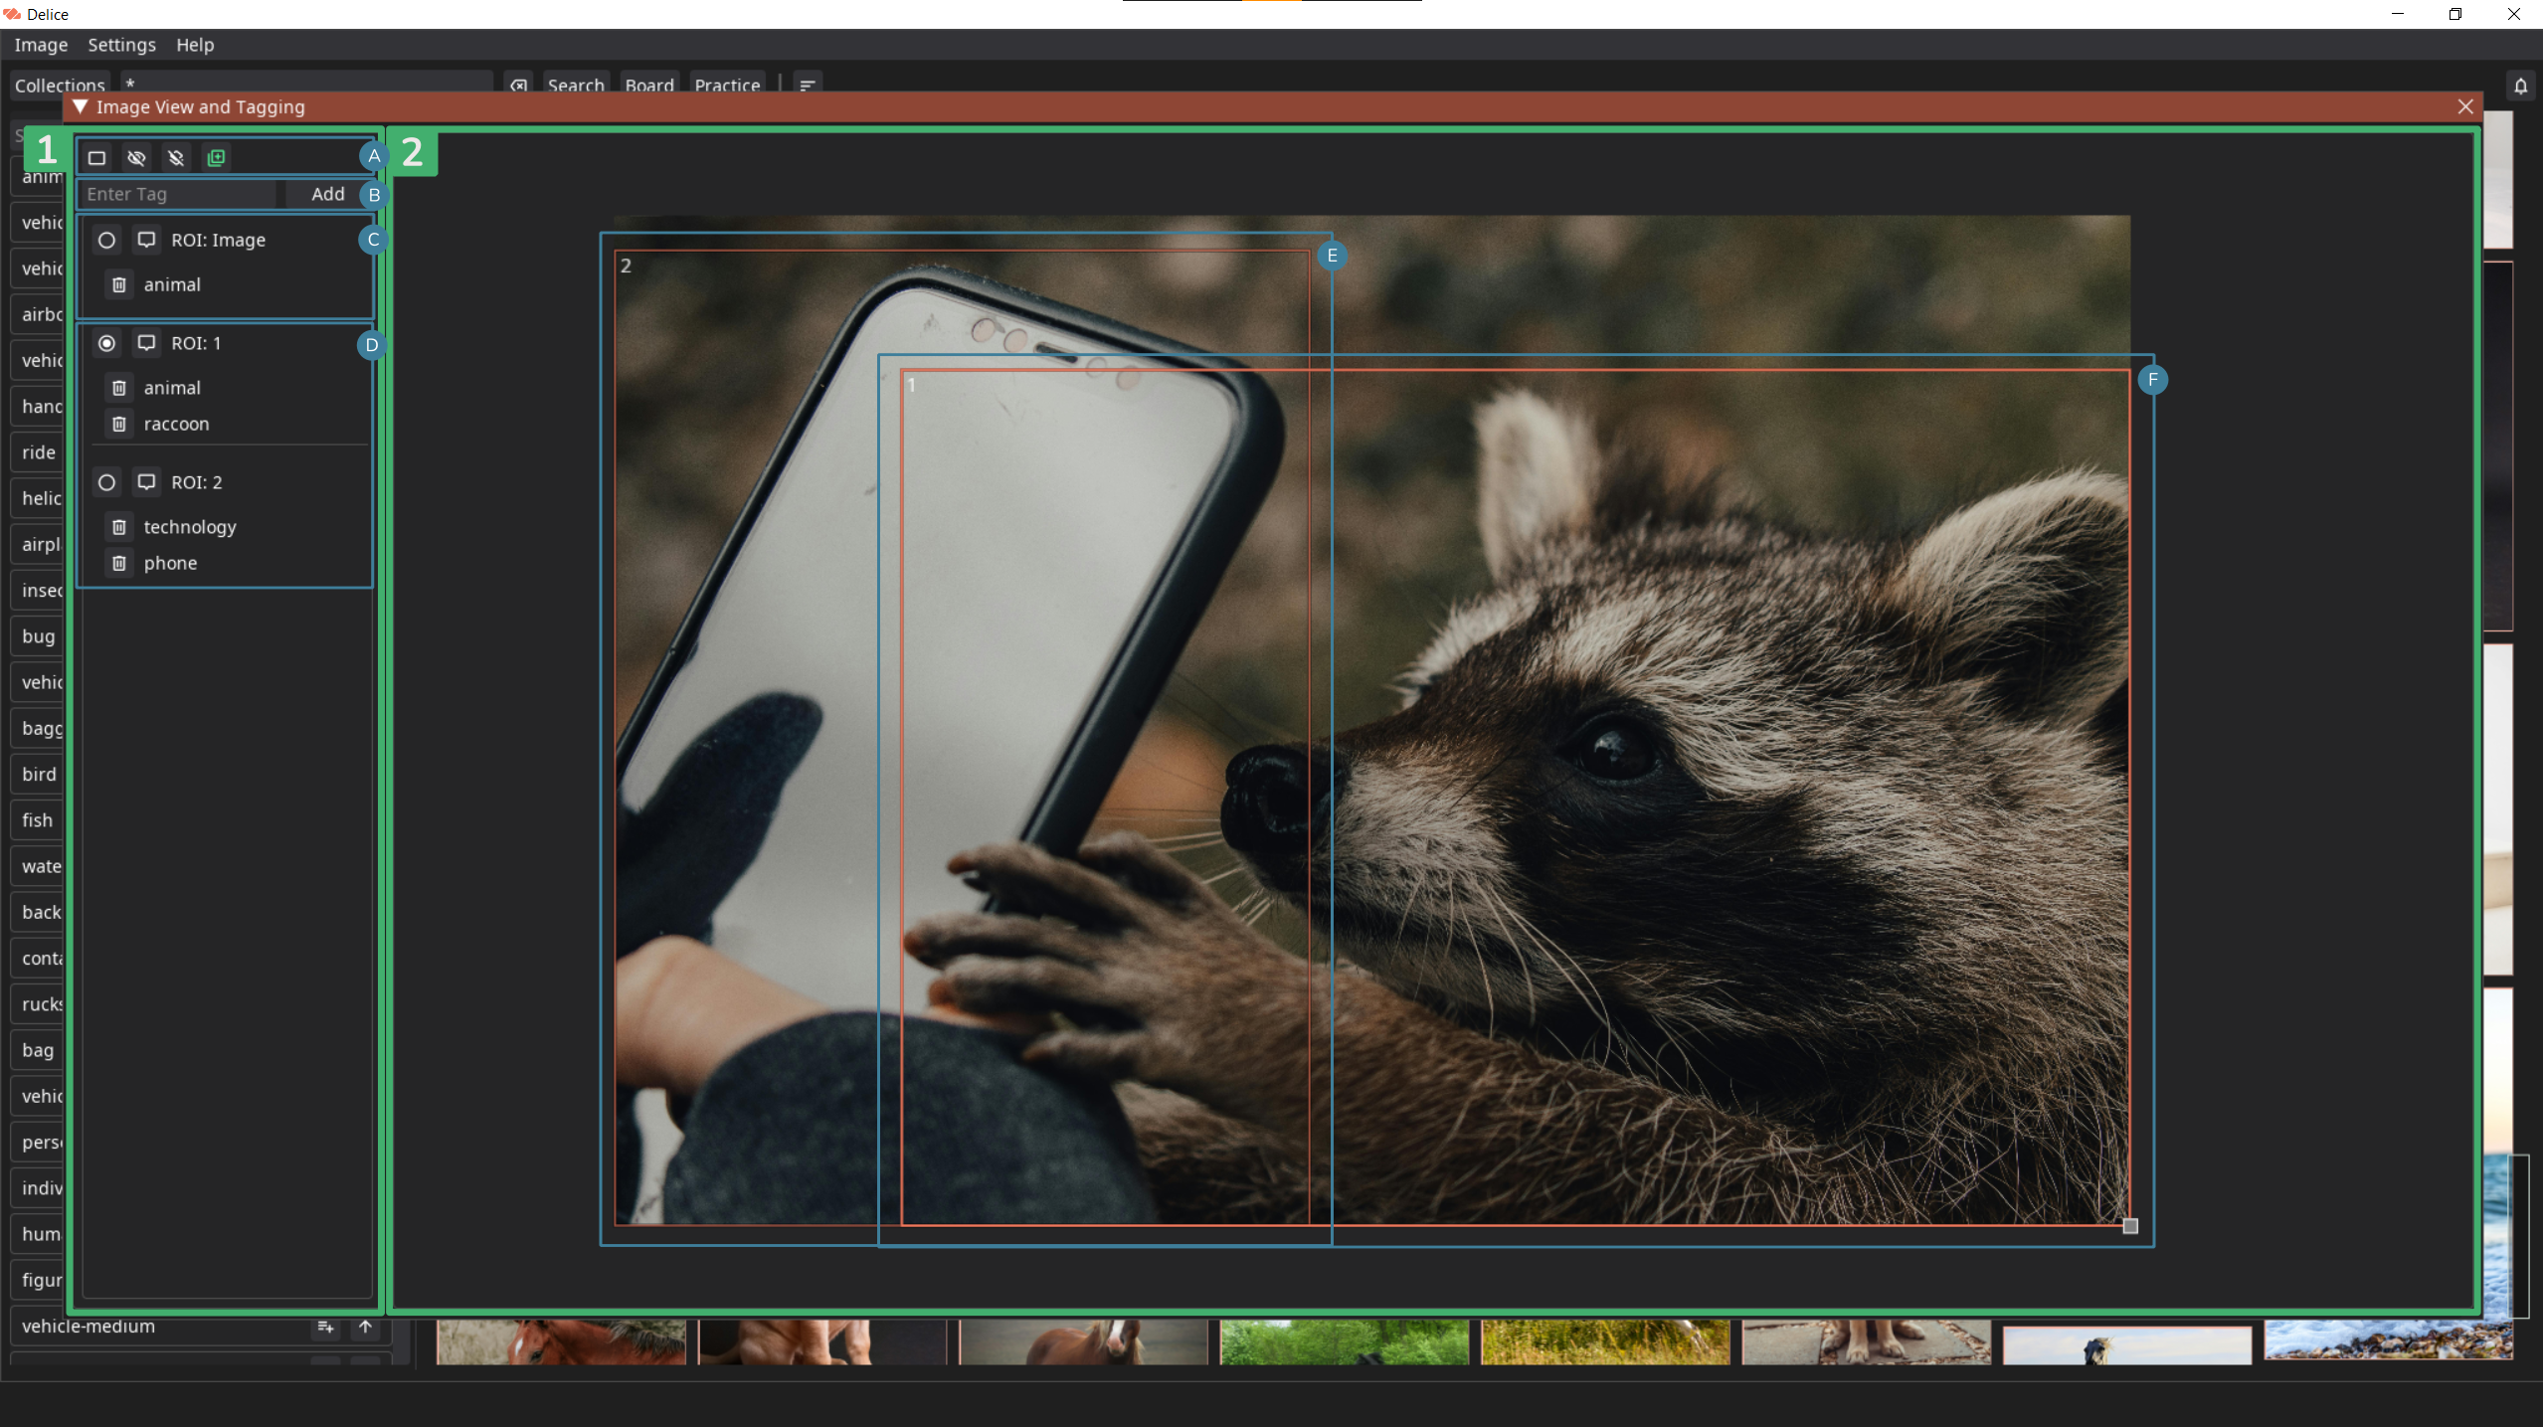Open the Settings menu
The height and width of the screenshot is (1427, 2543).
tap(121, 45)
